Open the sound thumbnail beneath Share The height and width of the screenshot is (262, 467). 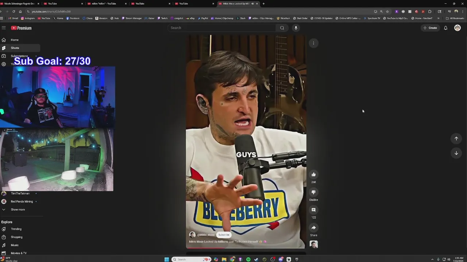[313, 244]
